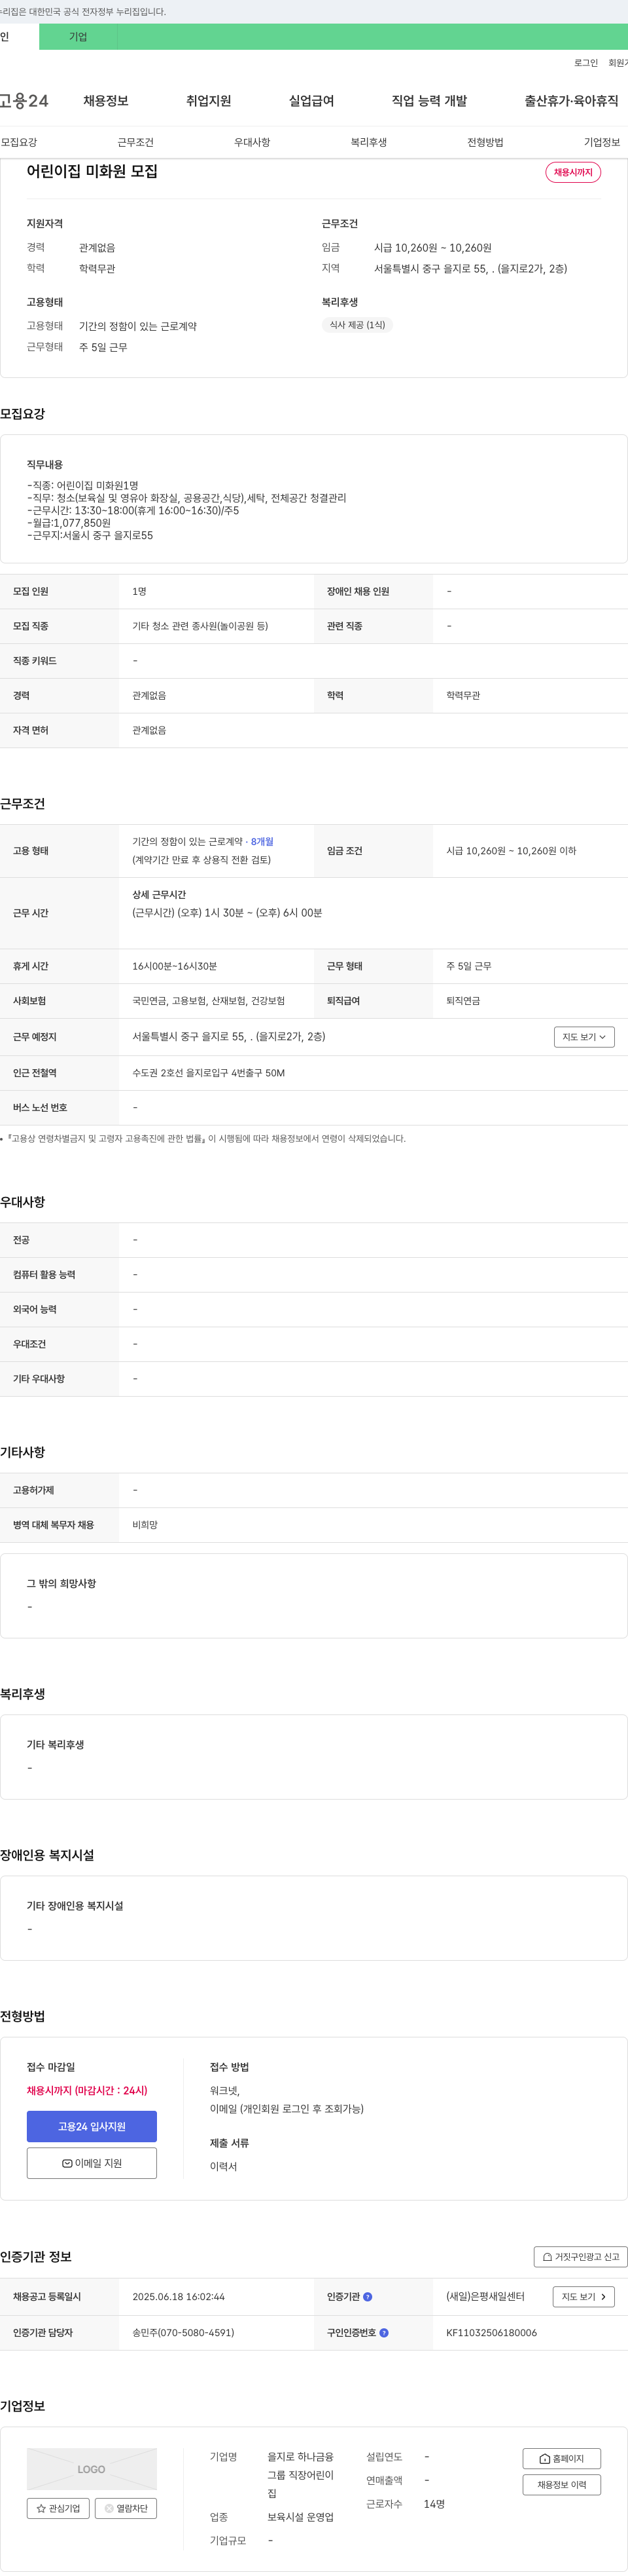Image resolution: width=628 pixels, height=2572 pixels.
Task: Switch to the 기업 tab
Action: 78,37
